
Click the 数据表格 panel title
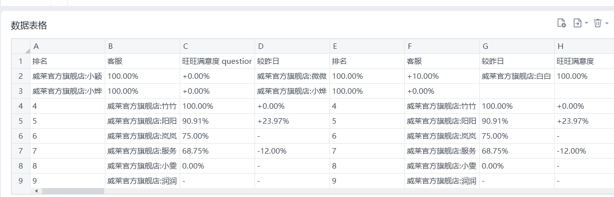pyautogui.click(x=29, y=25)
